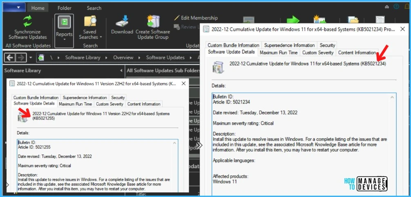Expand breadcrumb arrow after Overview
Screen dimensions: 411x197
[x=140, y=58]
